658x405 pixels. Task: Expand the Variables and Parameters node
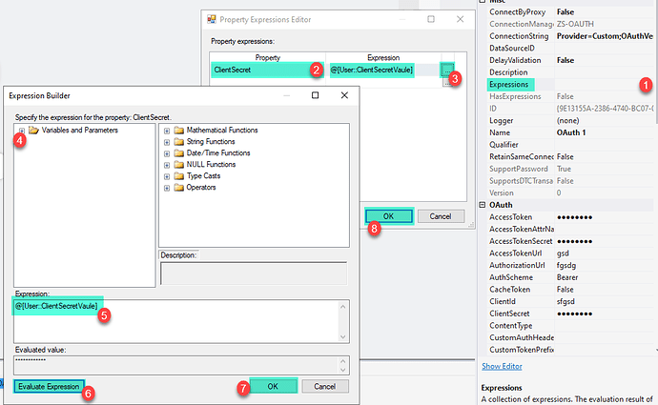[x=20, y=130]
